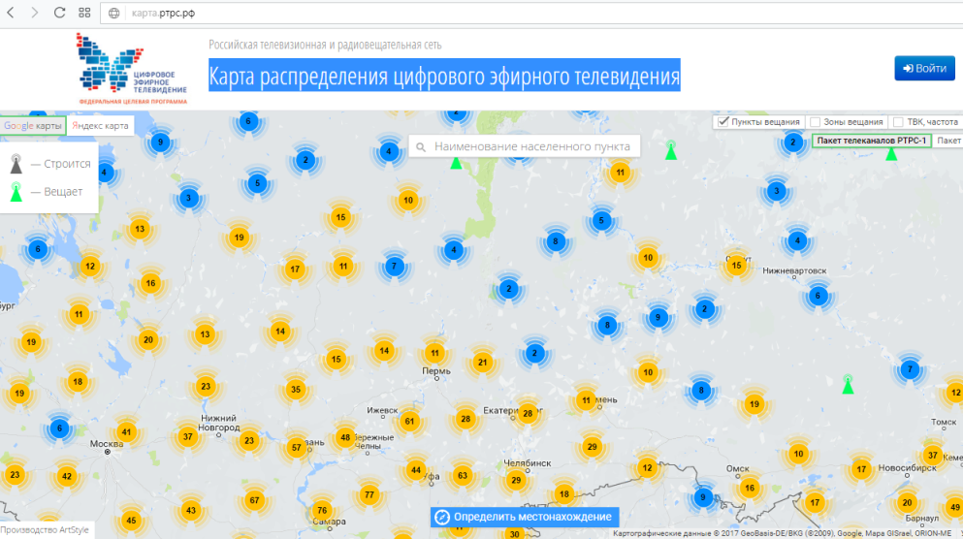Viewport: 963px width, 539px height.
Task: Go back using the browser back arrow
Action: pyautogui.click(x=11, y=14)
